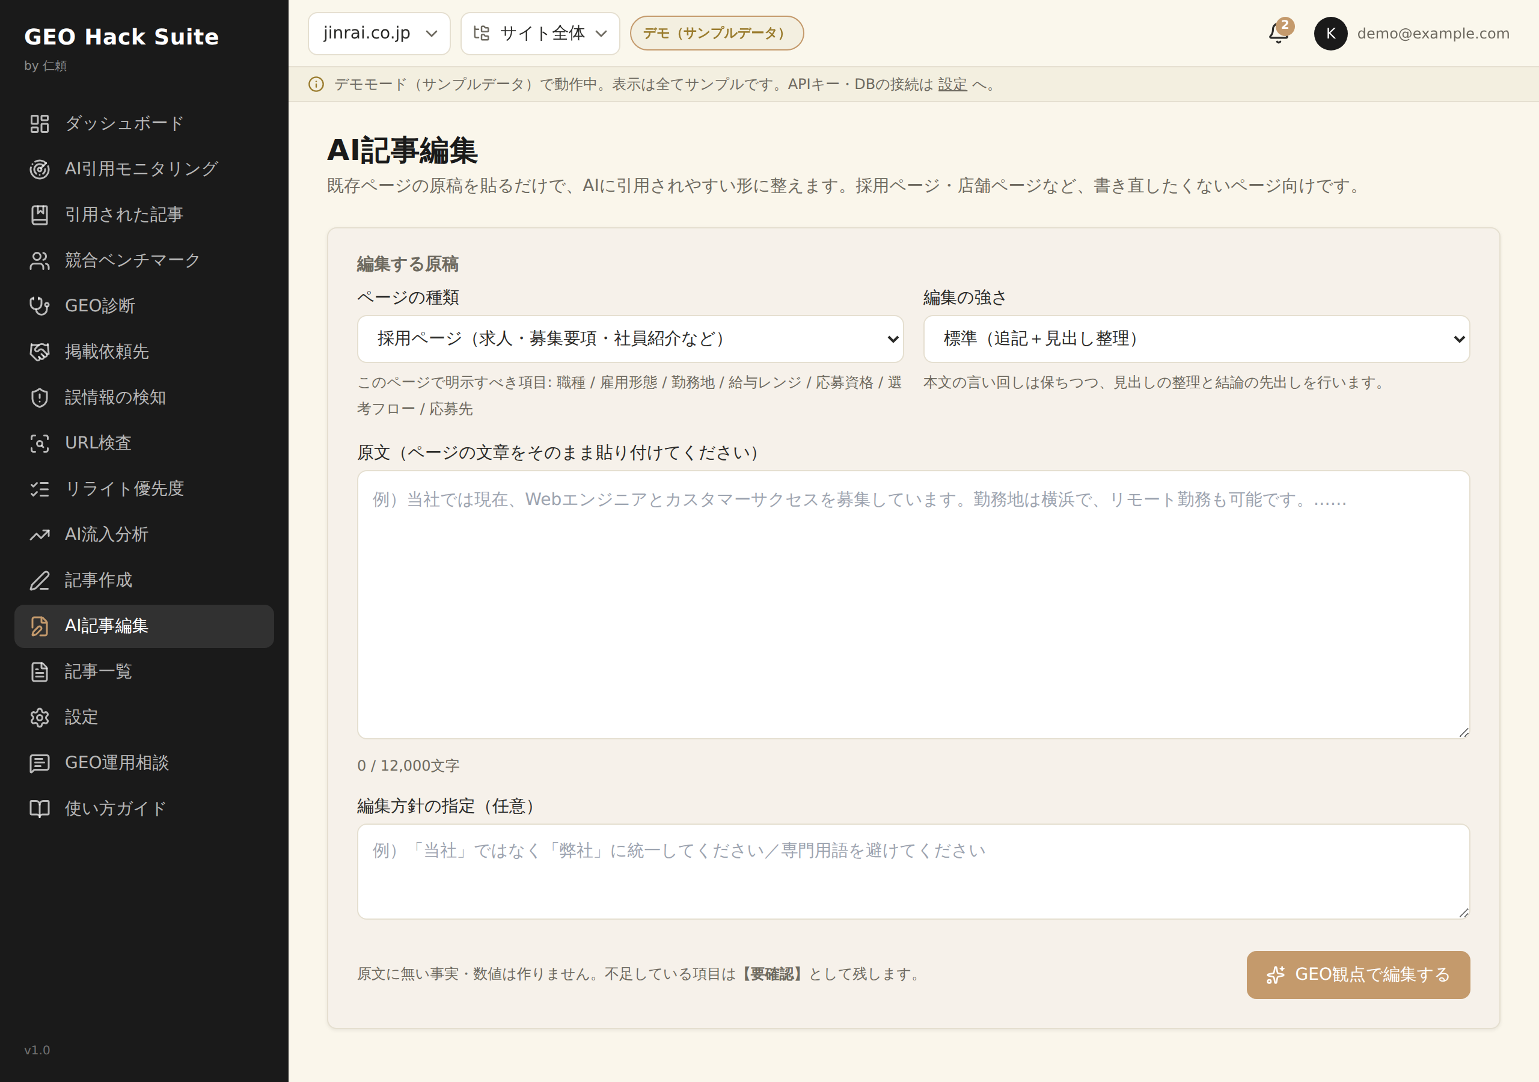The height and width of the screenshot is (1082, 1539).
Task: Click the リライト優先度 checklist icon
Action: pyautogui.click(x=40, y=489)
